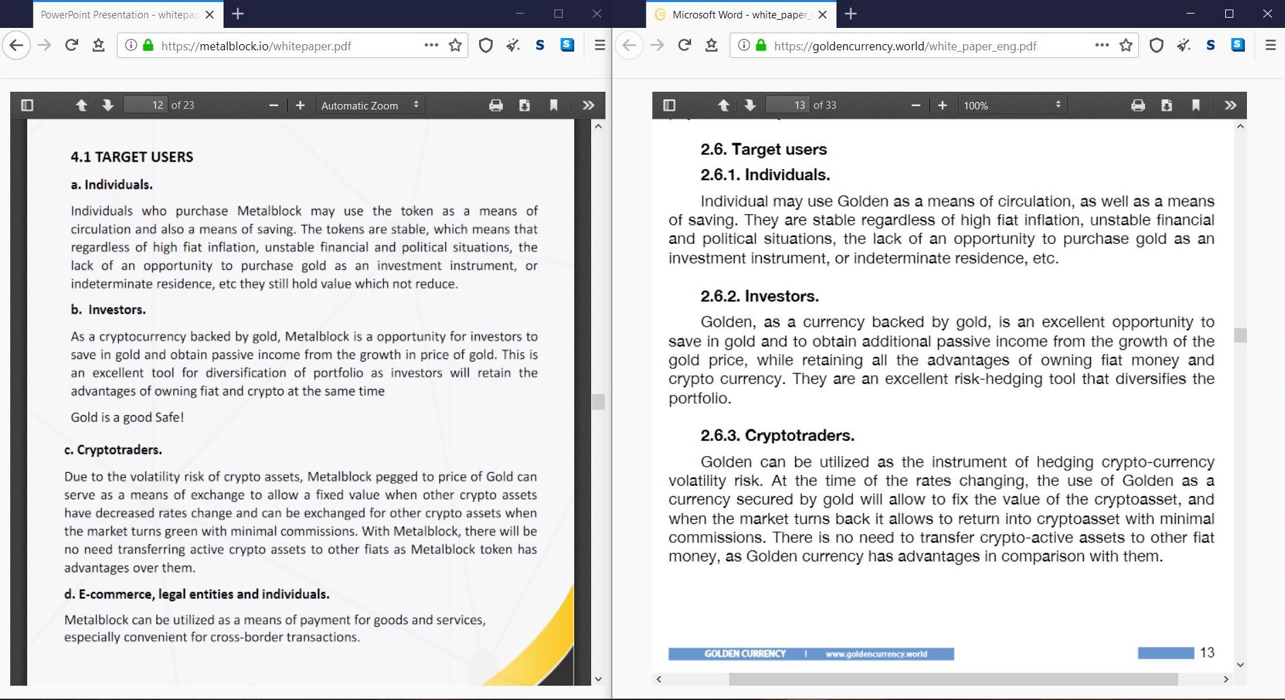The width and height of the screenshot is (1285, 700).
Task: Zoom in metalblock PDF
Action: tap(300, 105)
